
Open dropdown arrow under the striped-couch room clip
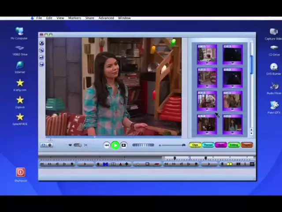click(207, 86)
